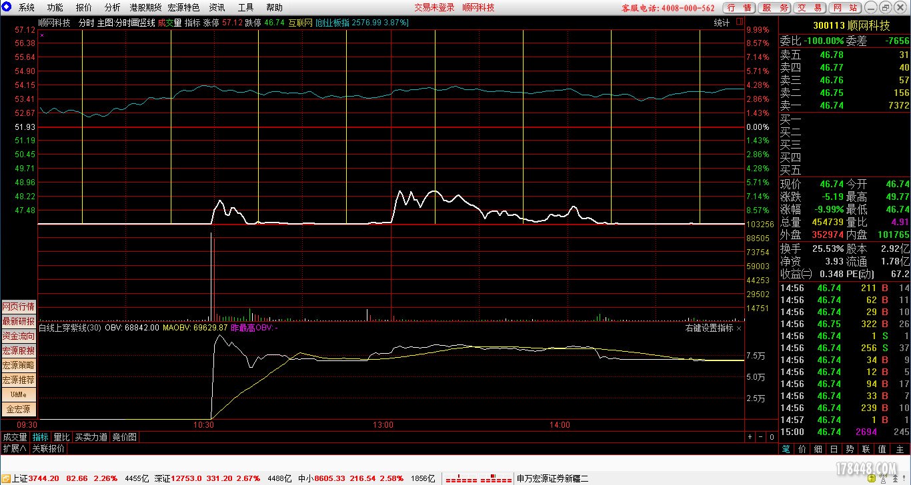Screen dimensions: 911x485
Task: Select the 势 tab in quote panel
Action: click(850, 450)
